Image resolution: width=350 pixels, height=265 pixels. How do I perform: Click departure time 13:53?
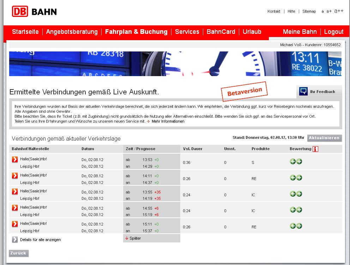click(147, 160)
